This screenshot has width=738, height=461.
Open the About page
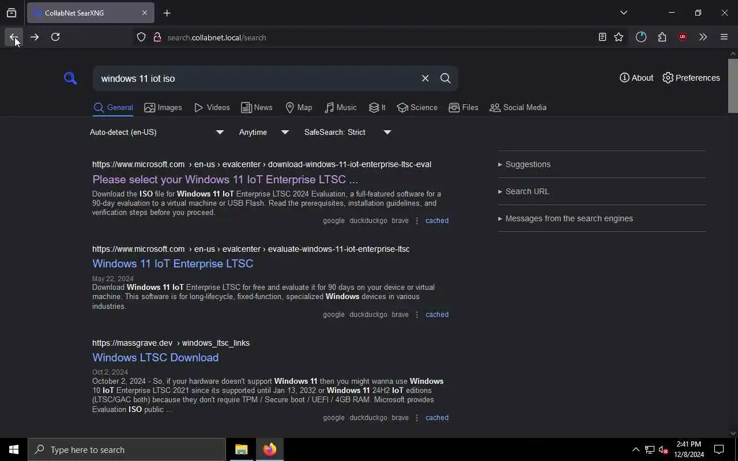pyautogui.click(x=637, y=78)
